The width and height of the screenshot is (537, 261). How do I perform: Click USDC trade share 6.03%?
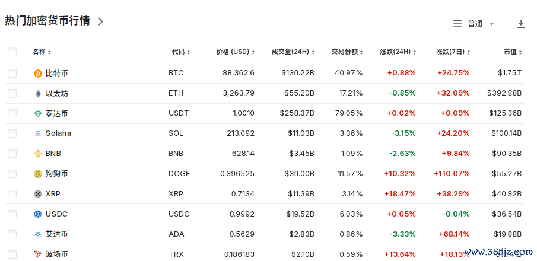click(351, 214)
